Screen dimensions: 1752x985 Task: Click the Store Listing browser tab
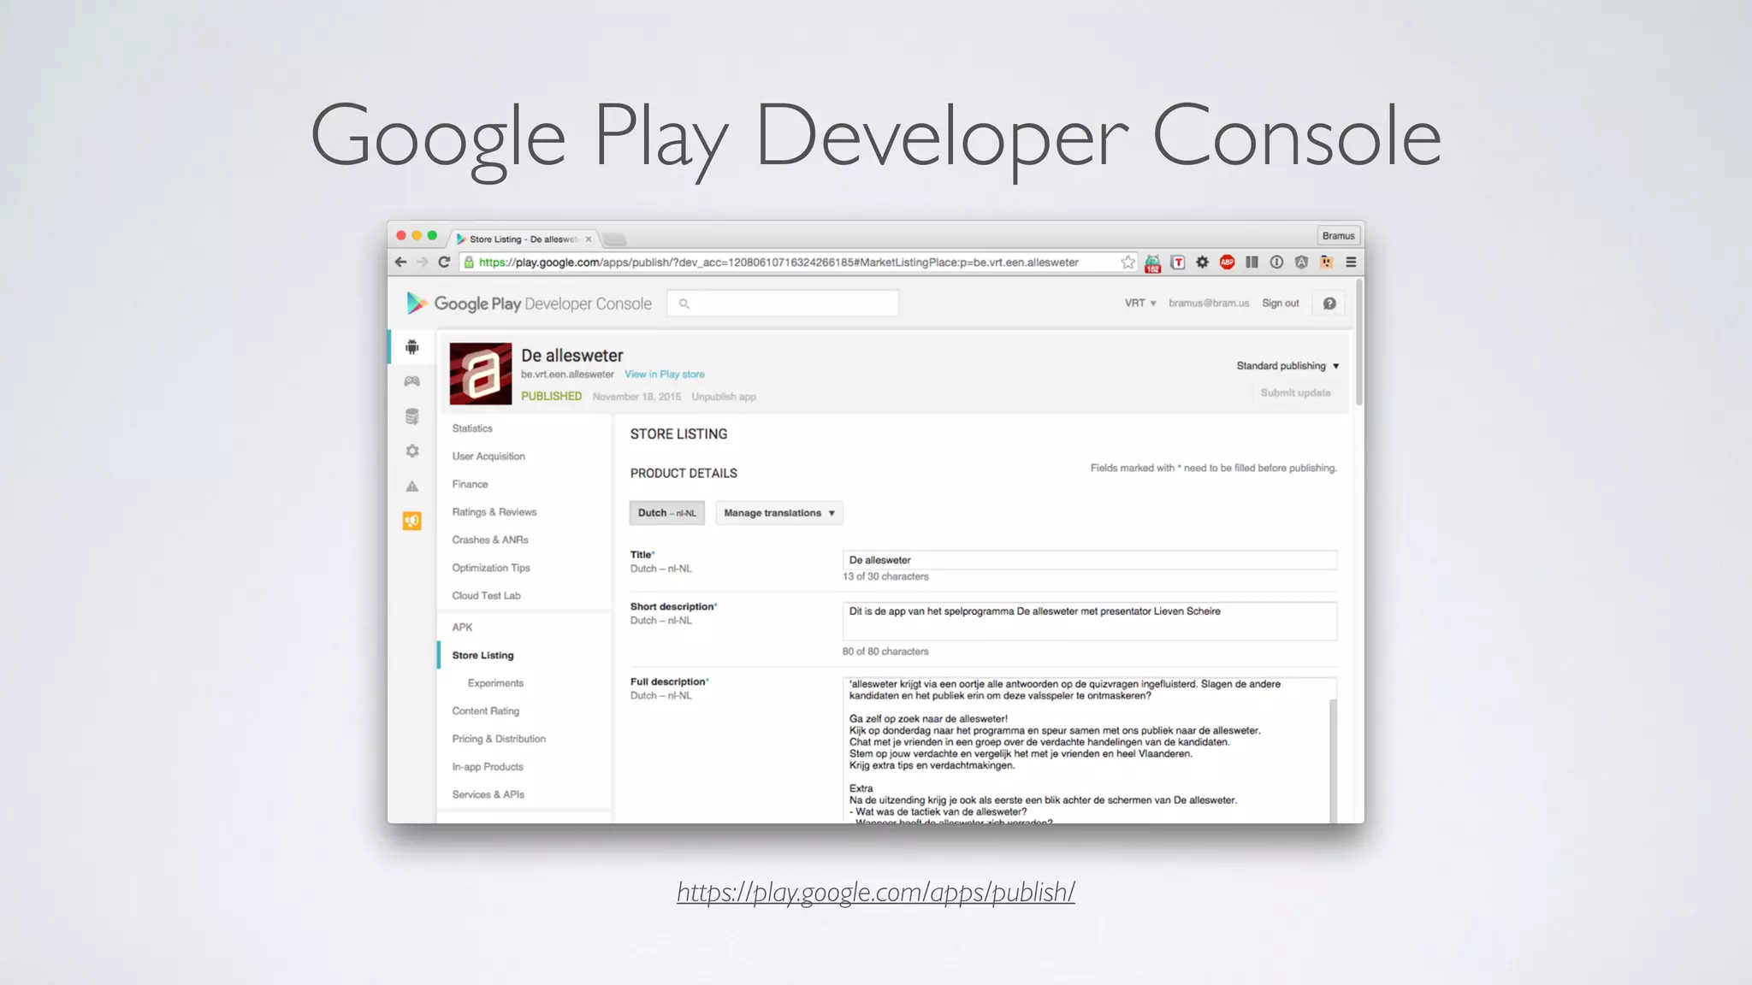pos(522,239)
